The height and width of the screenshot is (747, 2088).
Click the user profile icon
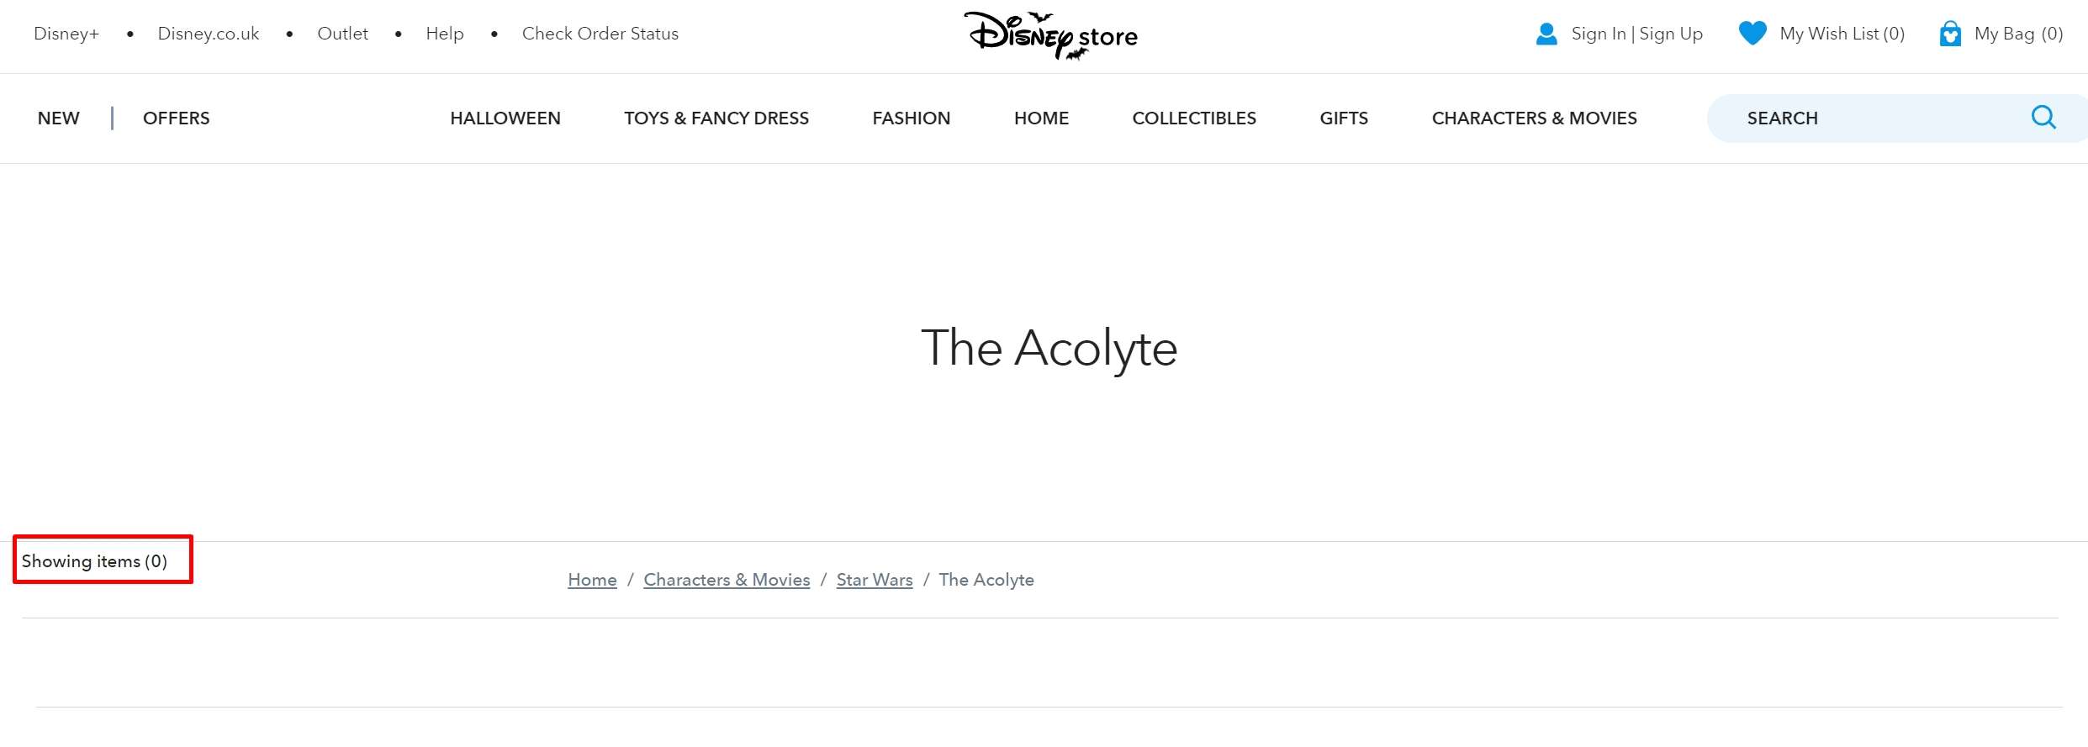point(1546,34)
